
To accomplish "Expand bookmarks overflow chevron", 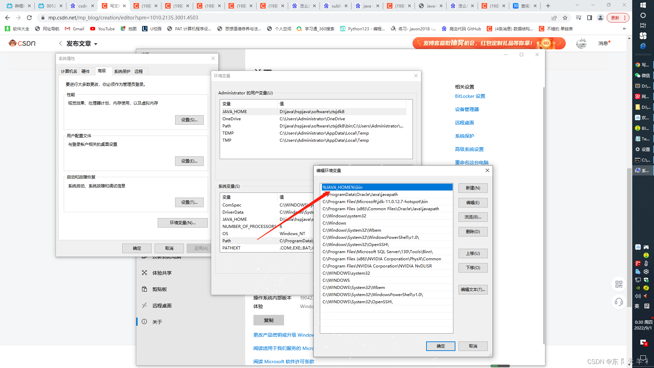I will click(x=624, y=29).
